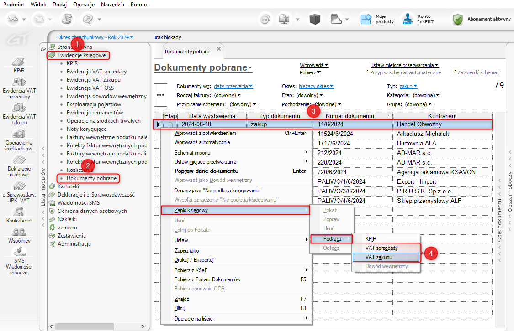Open the Typ zakup filter dropdown

408,86
